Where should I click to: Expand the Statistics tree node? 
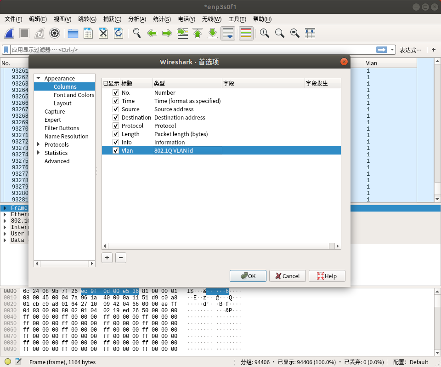coord(39,153)
